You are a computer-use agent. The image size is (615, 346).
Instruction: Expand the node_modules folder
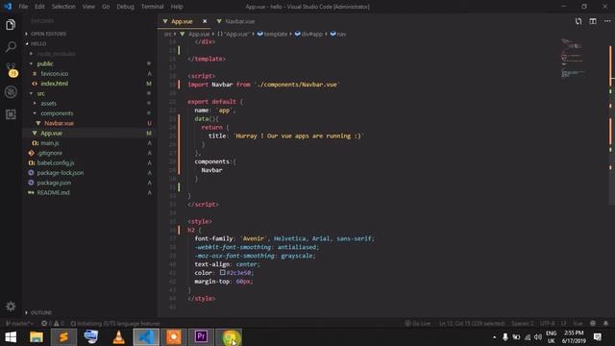[56, 54]
